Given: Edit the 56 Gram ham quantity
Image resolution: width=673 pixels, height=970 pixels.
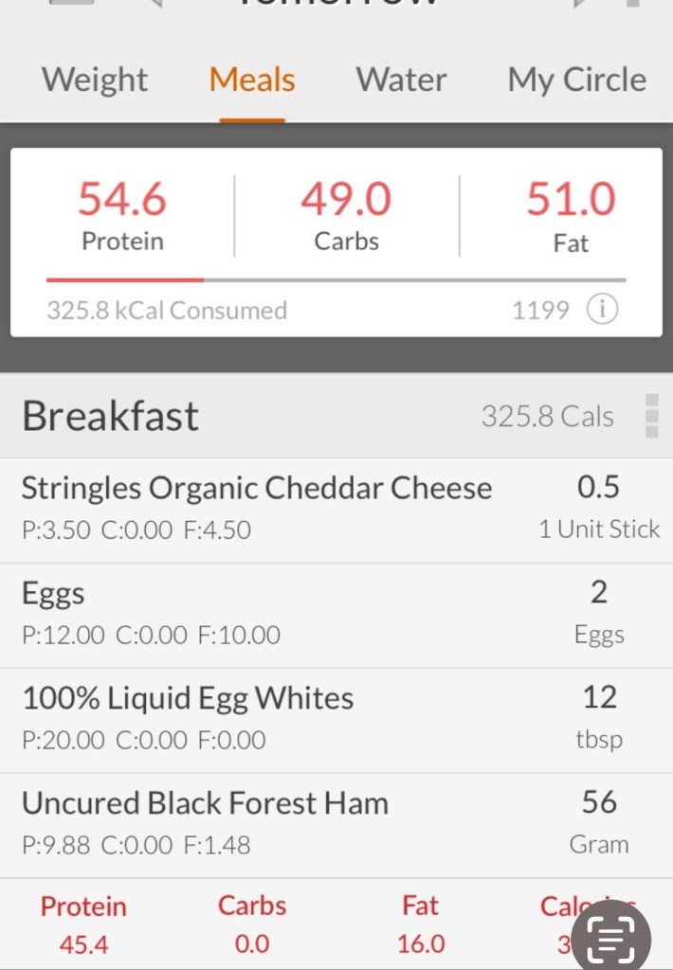Looking at the screenshot, I should coord(599,821).
